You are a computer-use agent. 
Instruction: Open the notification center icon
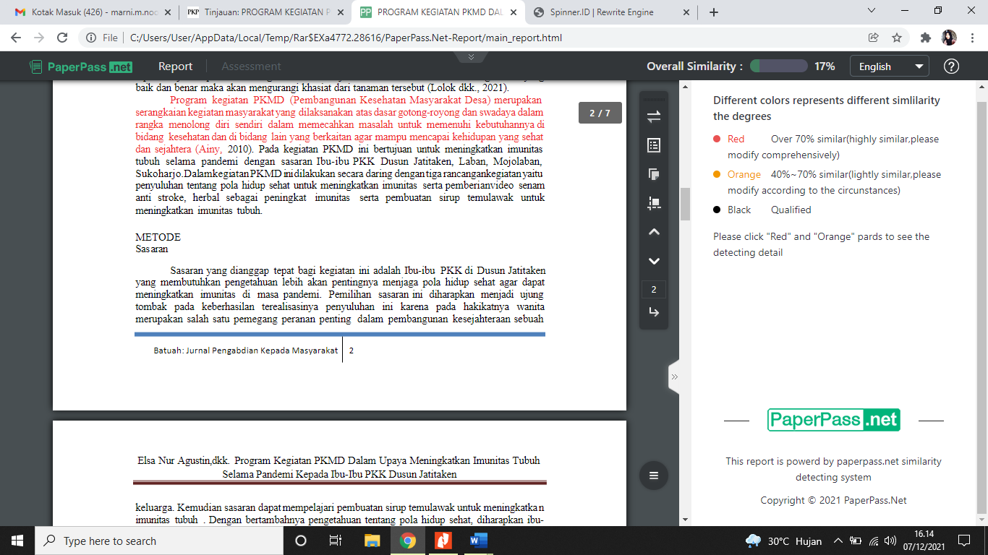click(x=963, y=541)
